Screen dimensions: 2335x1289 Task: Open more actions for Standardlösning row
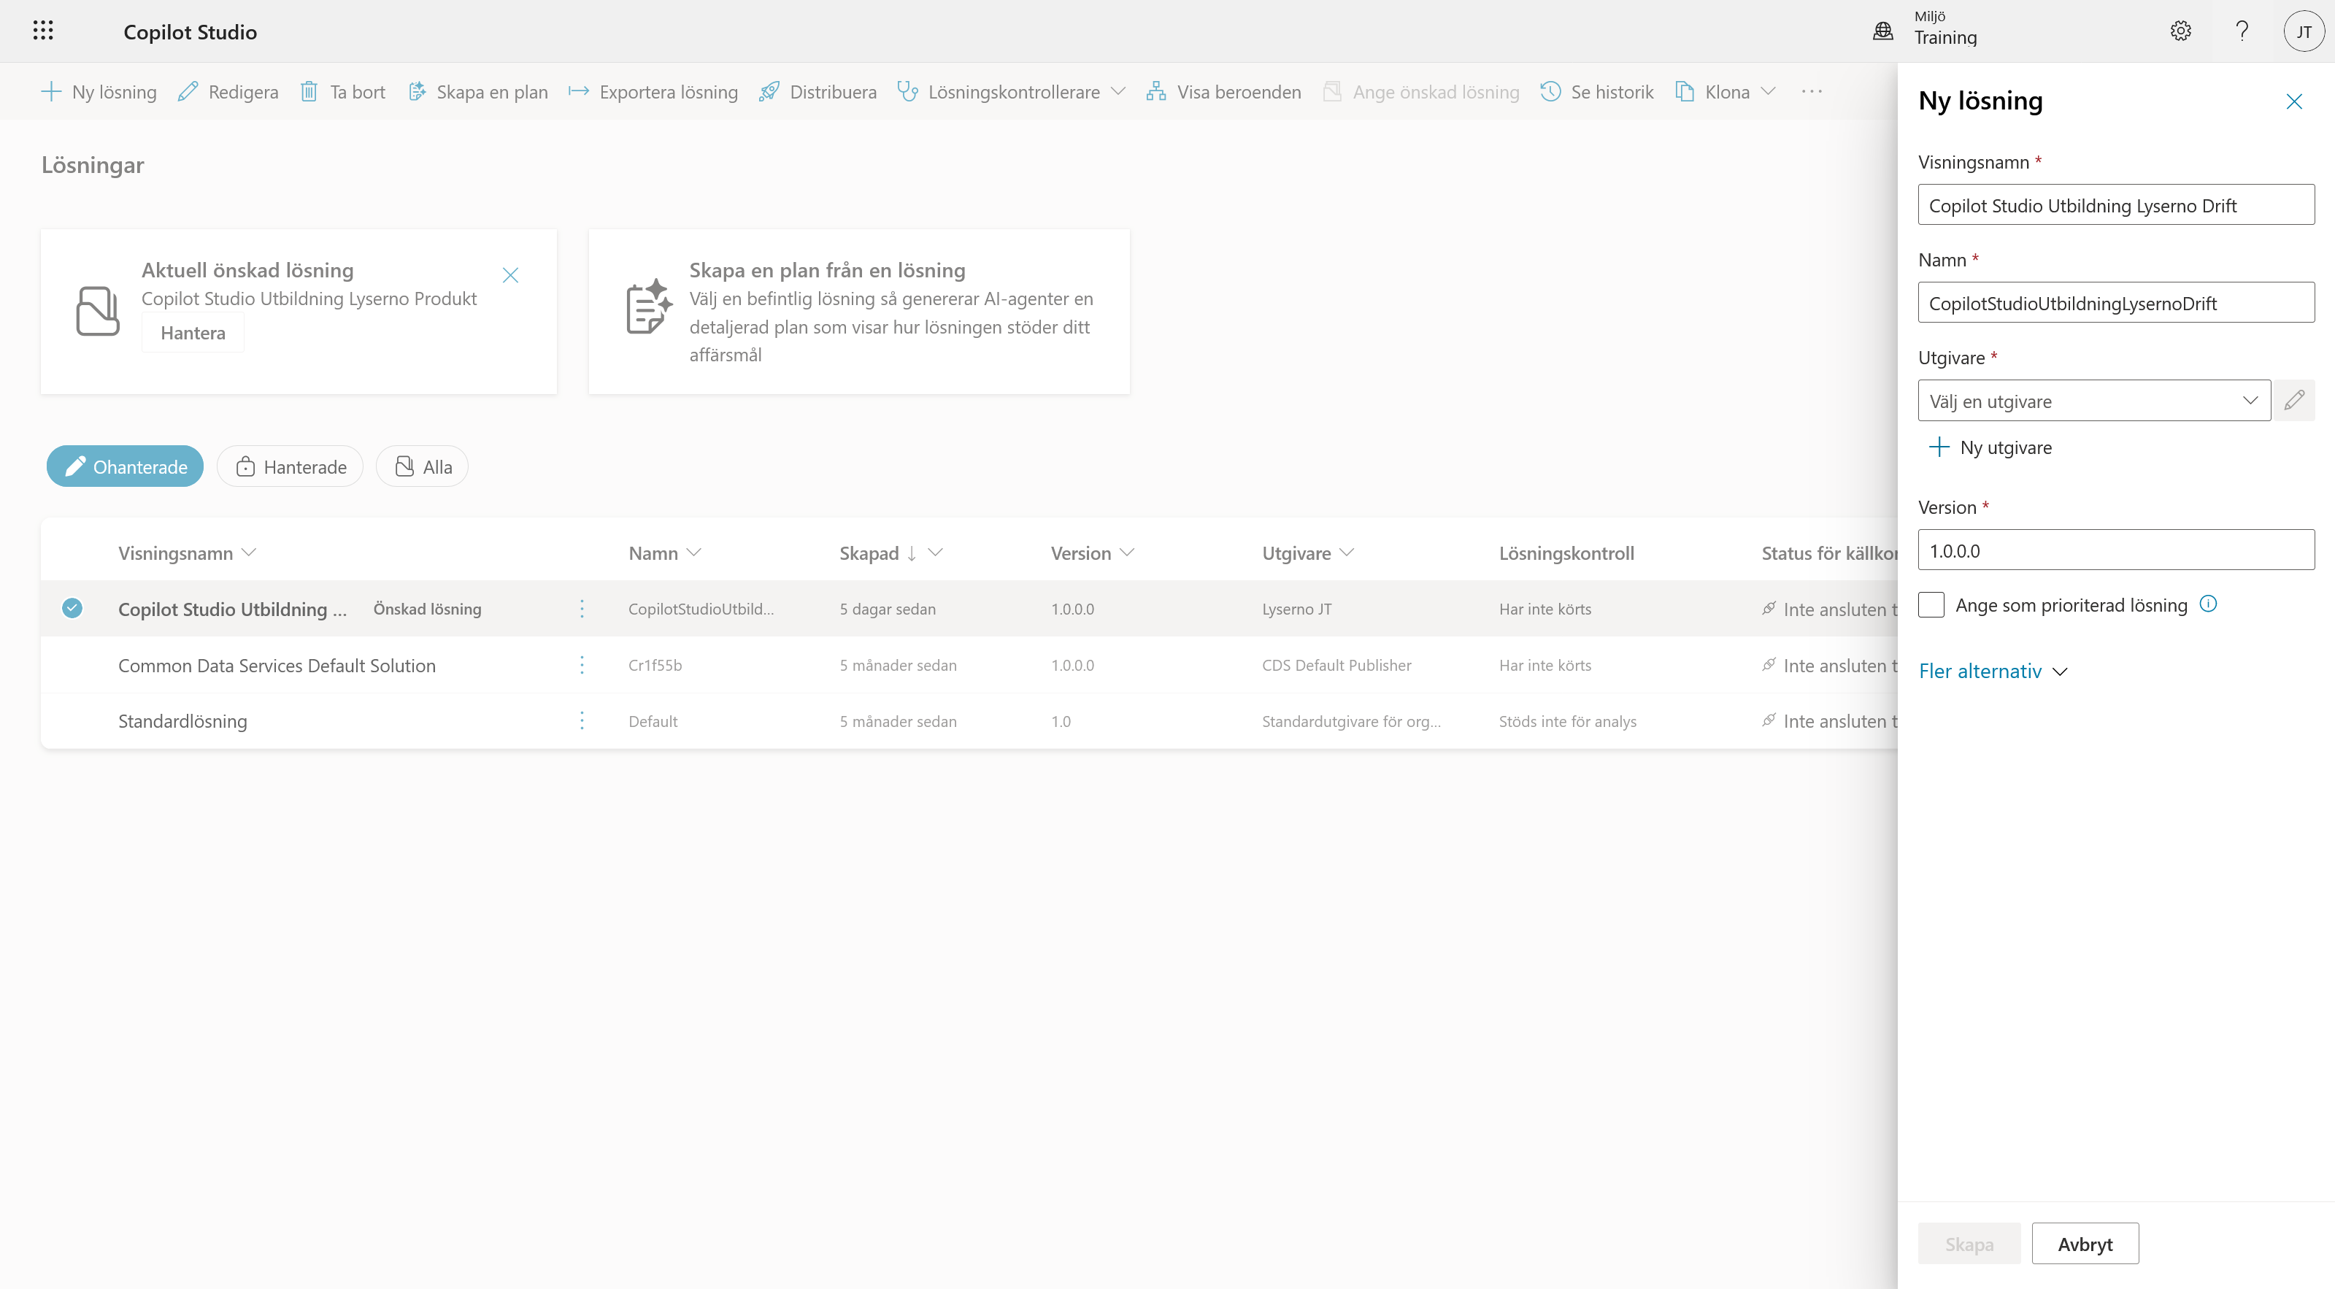point(582,720)
